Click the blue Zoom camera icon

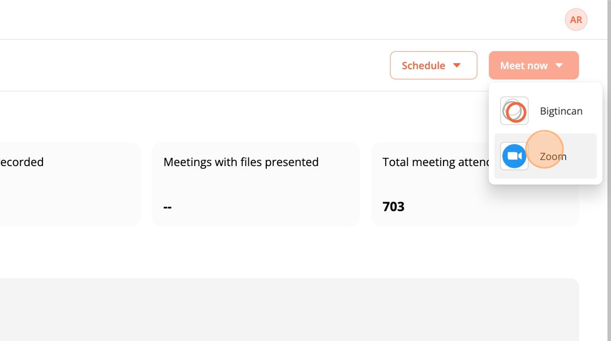pos(514,156)
